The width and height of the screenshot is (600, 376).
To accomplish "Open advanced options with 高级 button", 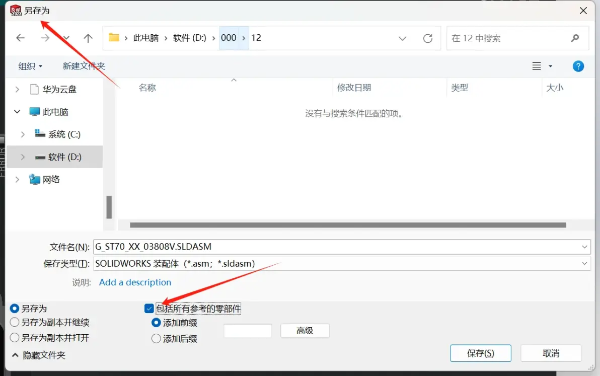I will tap(305, 331).
